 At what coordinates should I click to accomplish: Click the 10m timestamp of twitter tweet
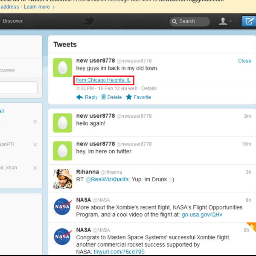click(246, 144)
